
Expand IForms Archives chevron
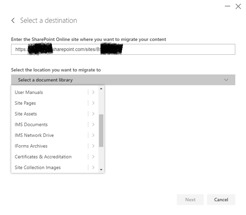coord(93,146)
